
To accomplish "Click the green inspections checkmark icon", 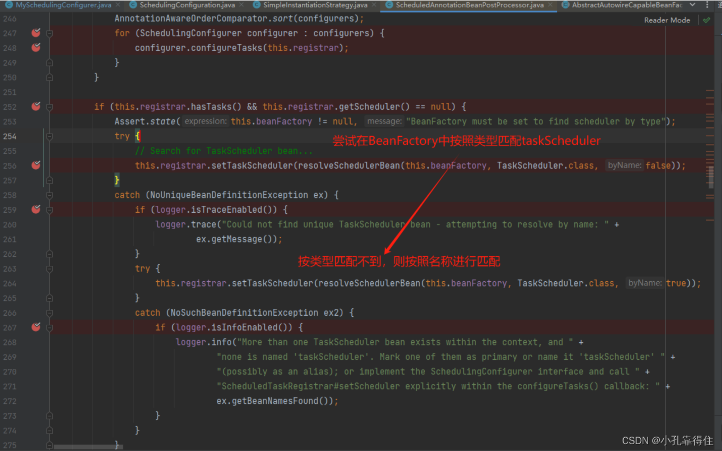I will pyautogui.click(x=706, y=20).
